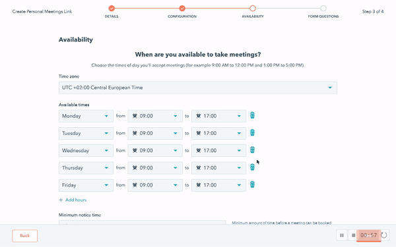Viewport: 396px width, 247px height.
Task: Click the Back button
Action: (25, 236)
